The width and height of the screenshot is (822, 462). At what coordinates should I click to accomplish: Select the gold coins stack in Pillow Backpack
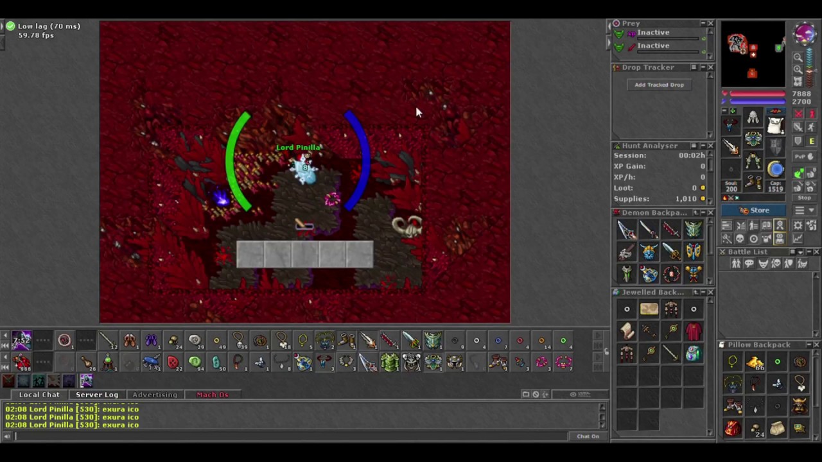point(755,363)
